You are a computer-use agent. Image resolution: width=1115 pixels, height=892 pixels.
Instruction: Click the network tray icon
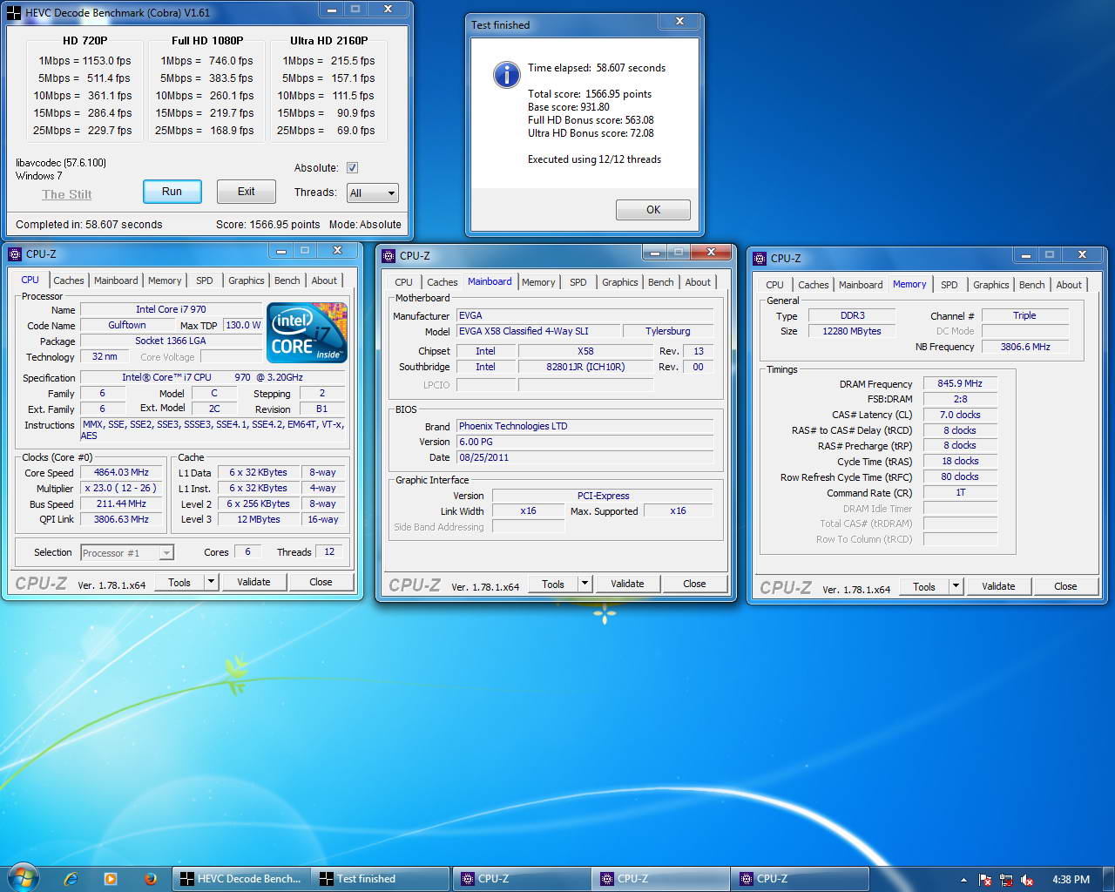(x=1006, y=880)
